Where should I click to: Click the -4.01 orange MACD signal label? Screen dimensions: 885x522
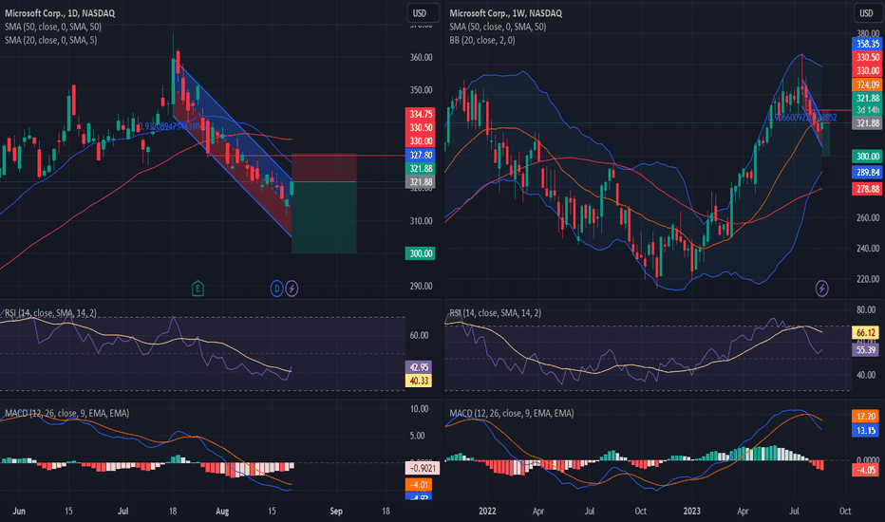(419, 484)
